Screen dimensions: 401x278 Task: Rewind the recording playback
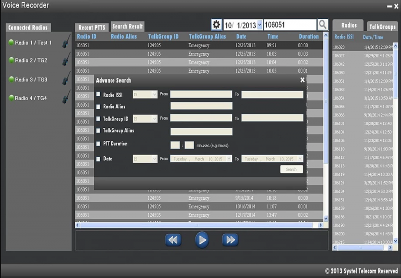[173, 240]
